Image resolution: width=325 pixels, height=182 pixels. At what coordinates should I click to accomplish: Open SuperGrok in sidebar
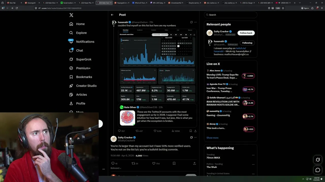(x=80, y=59)
